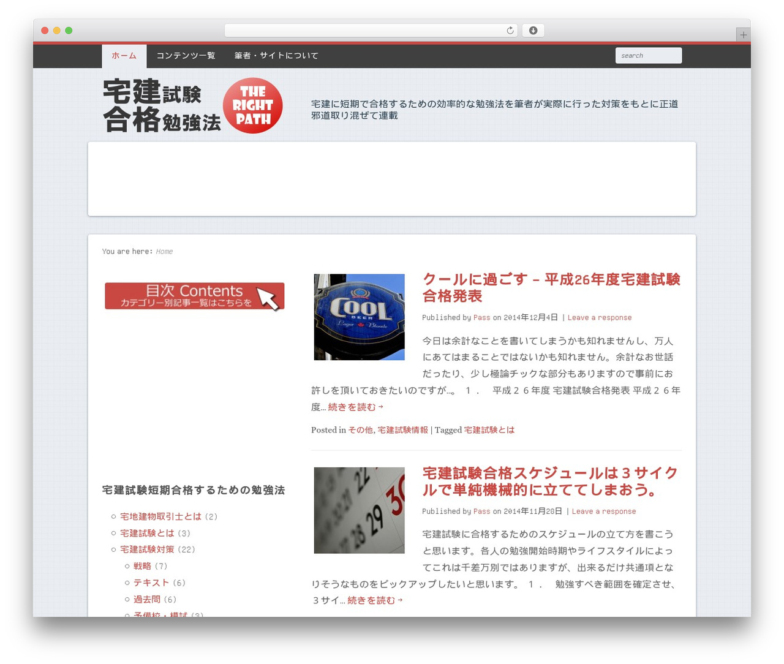Image resolution: width=784 pixels, height=664 pixels.
Task: Focus the search input field
Action: pos(649,56)
